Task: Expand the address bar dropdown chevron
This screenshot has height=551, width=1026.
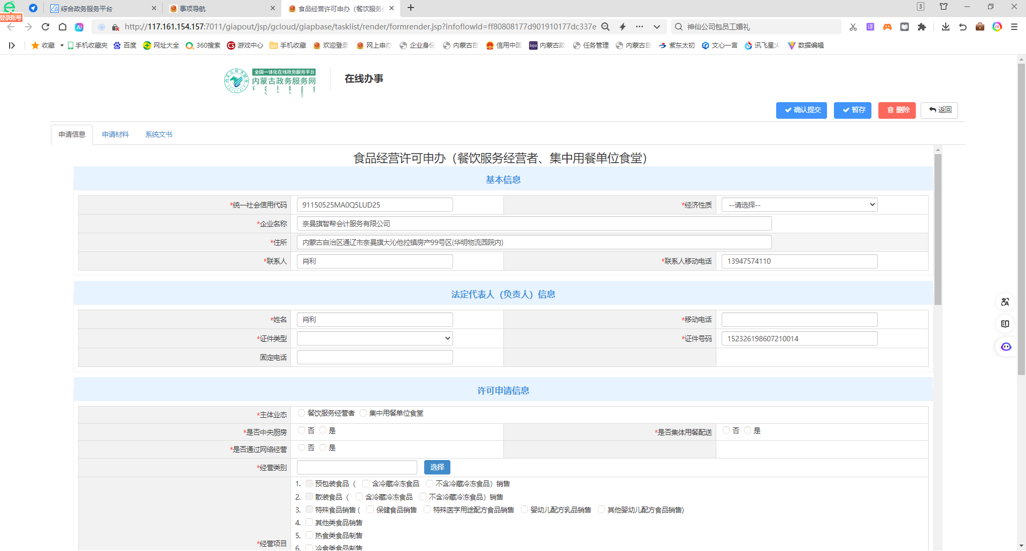Action: pyautogui.click(x=657, y=27)
